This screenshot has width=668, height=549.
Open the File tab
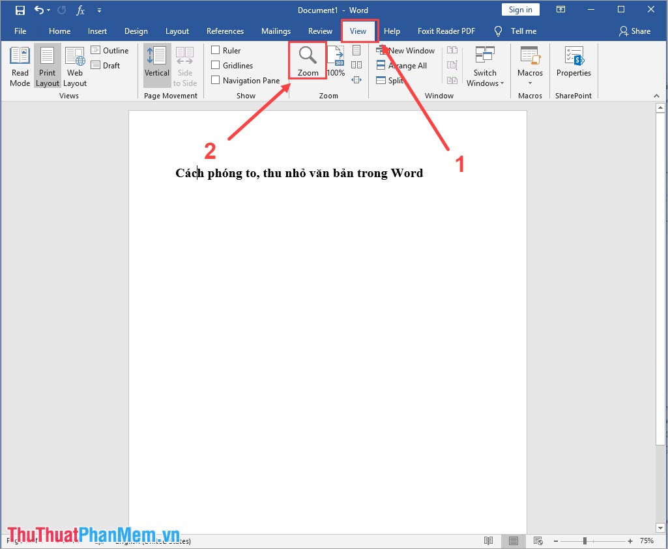[20, 31]
